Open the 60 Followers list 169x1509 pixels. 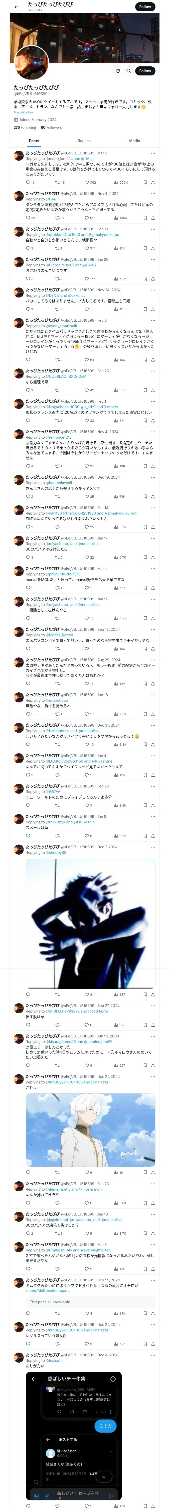[x=51, y=127]
